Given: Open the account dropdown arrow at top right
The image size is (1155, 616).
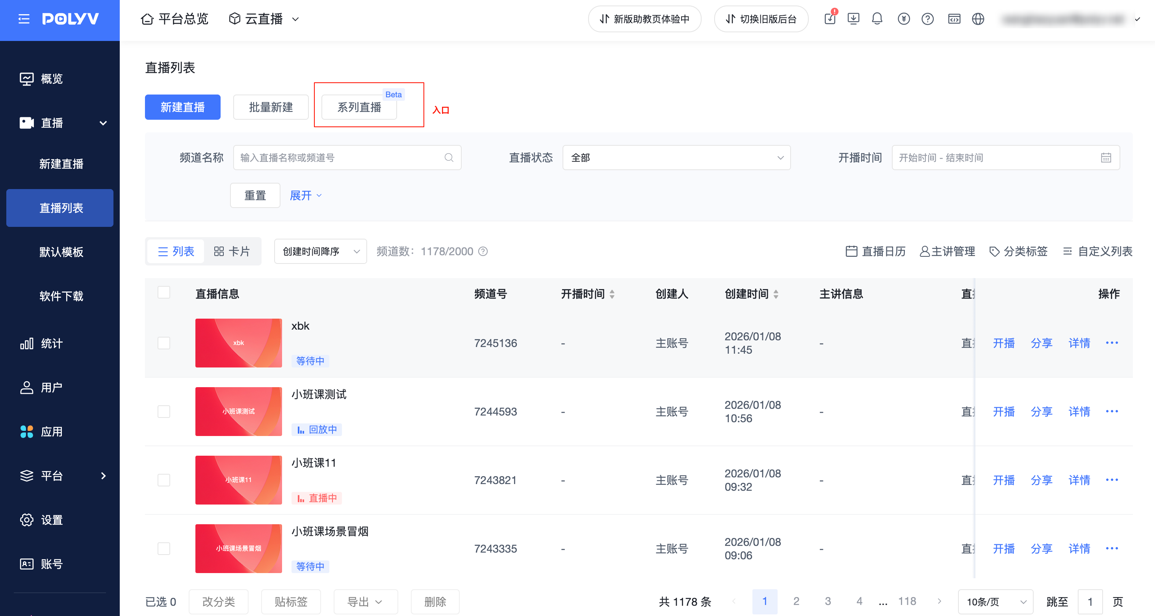Looking at the screenshot, I should click(x=1138, y=19).
